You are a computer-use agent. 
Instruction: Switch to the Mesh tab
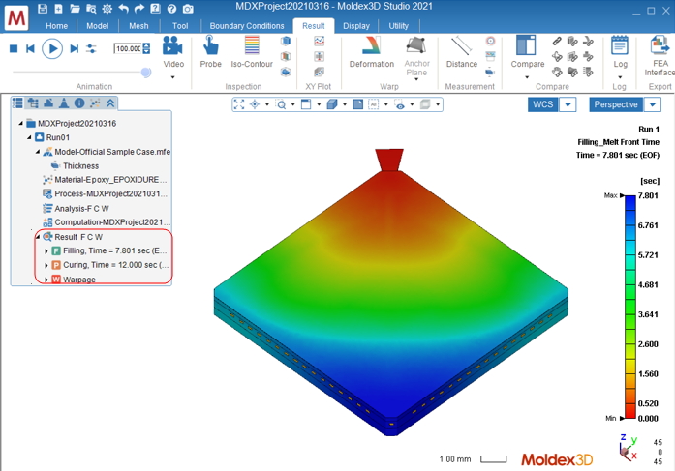[x=138, y=26]
